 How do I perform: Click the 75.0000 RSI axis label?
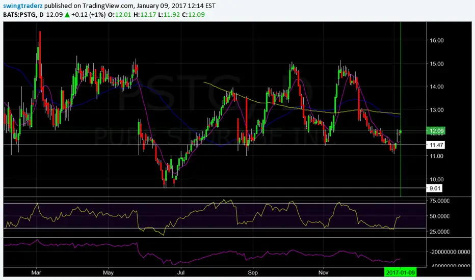[x=439, y=201]
